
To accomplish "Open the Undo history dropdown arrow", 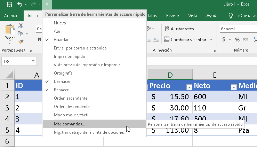I will click(26, 5).
